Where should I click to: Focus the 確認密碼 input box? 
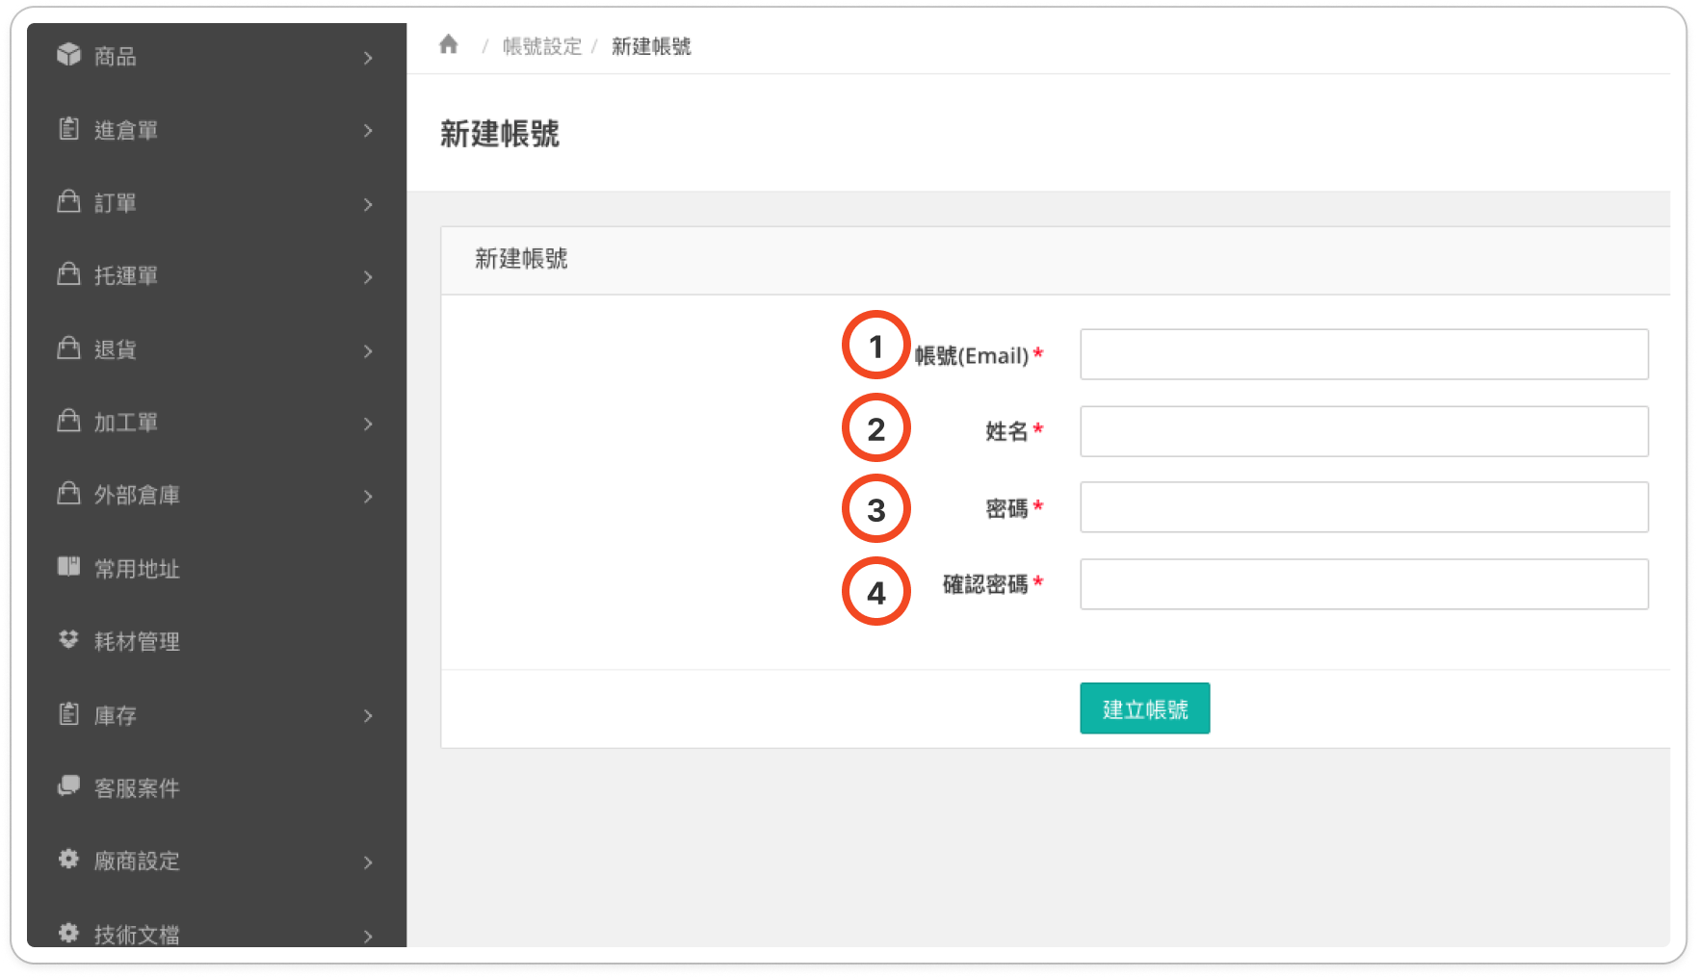(1363, 584)
